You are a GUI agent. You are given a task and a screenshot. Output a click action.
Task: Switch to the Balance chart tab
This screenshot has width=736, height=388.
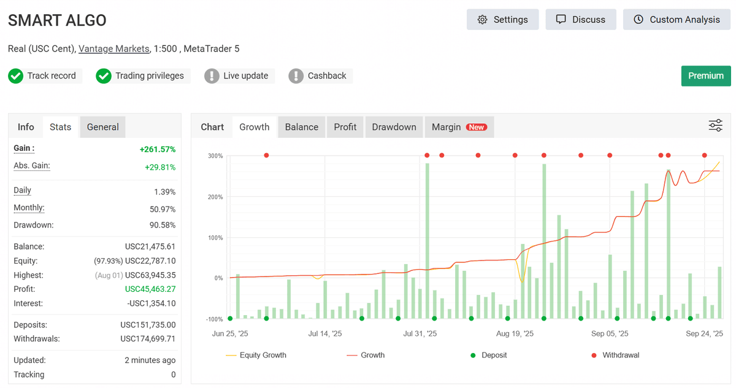tap(301, 127)
